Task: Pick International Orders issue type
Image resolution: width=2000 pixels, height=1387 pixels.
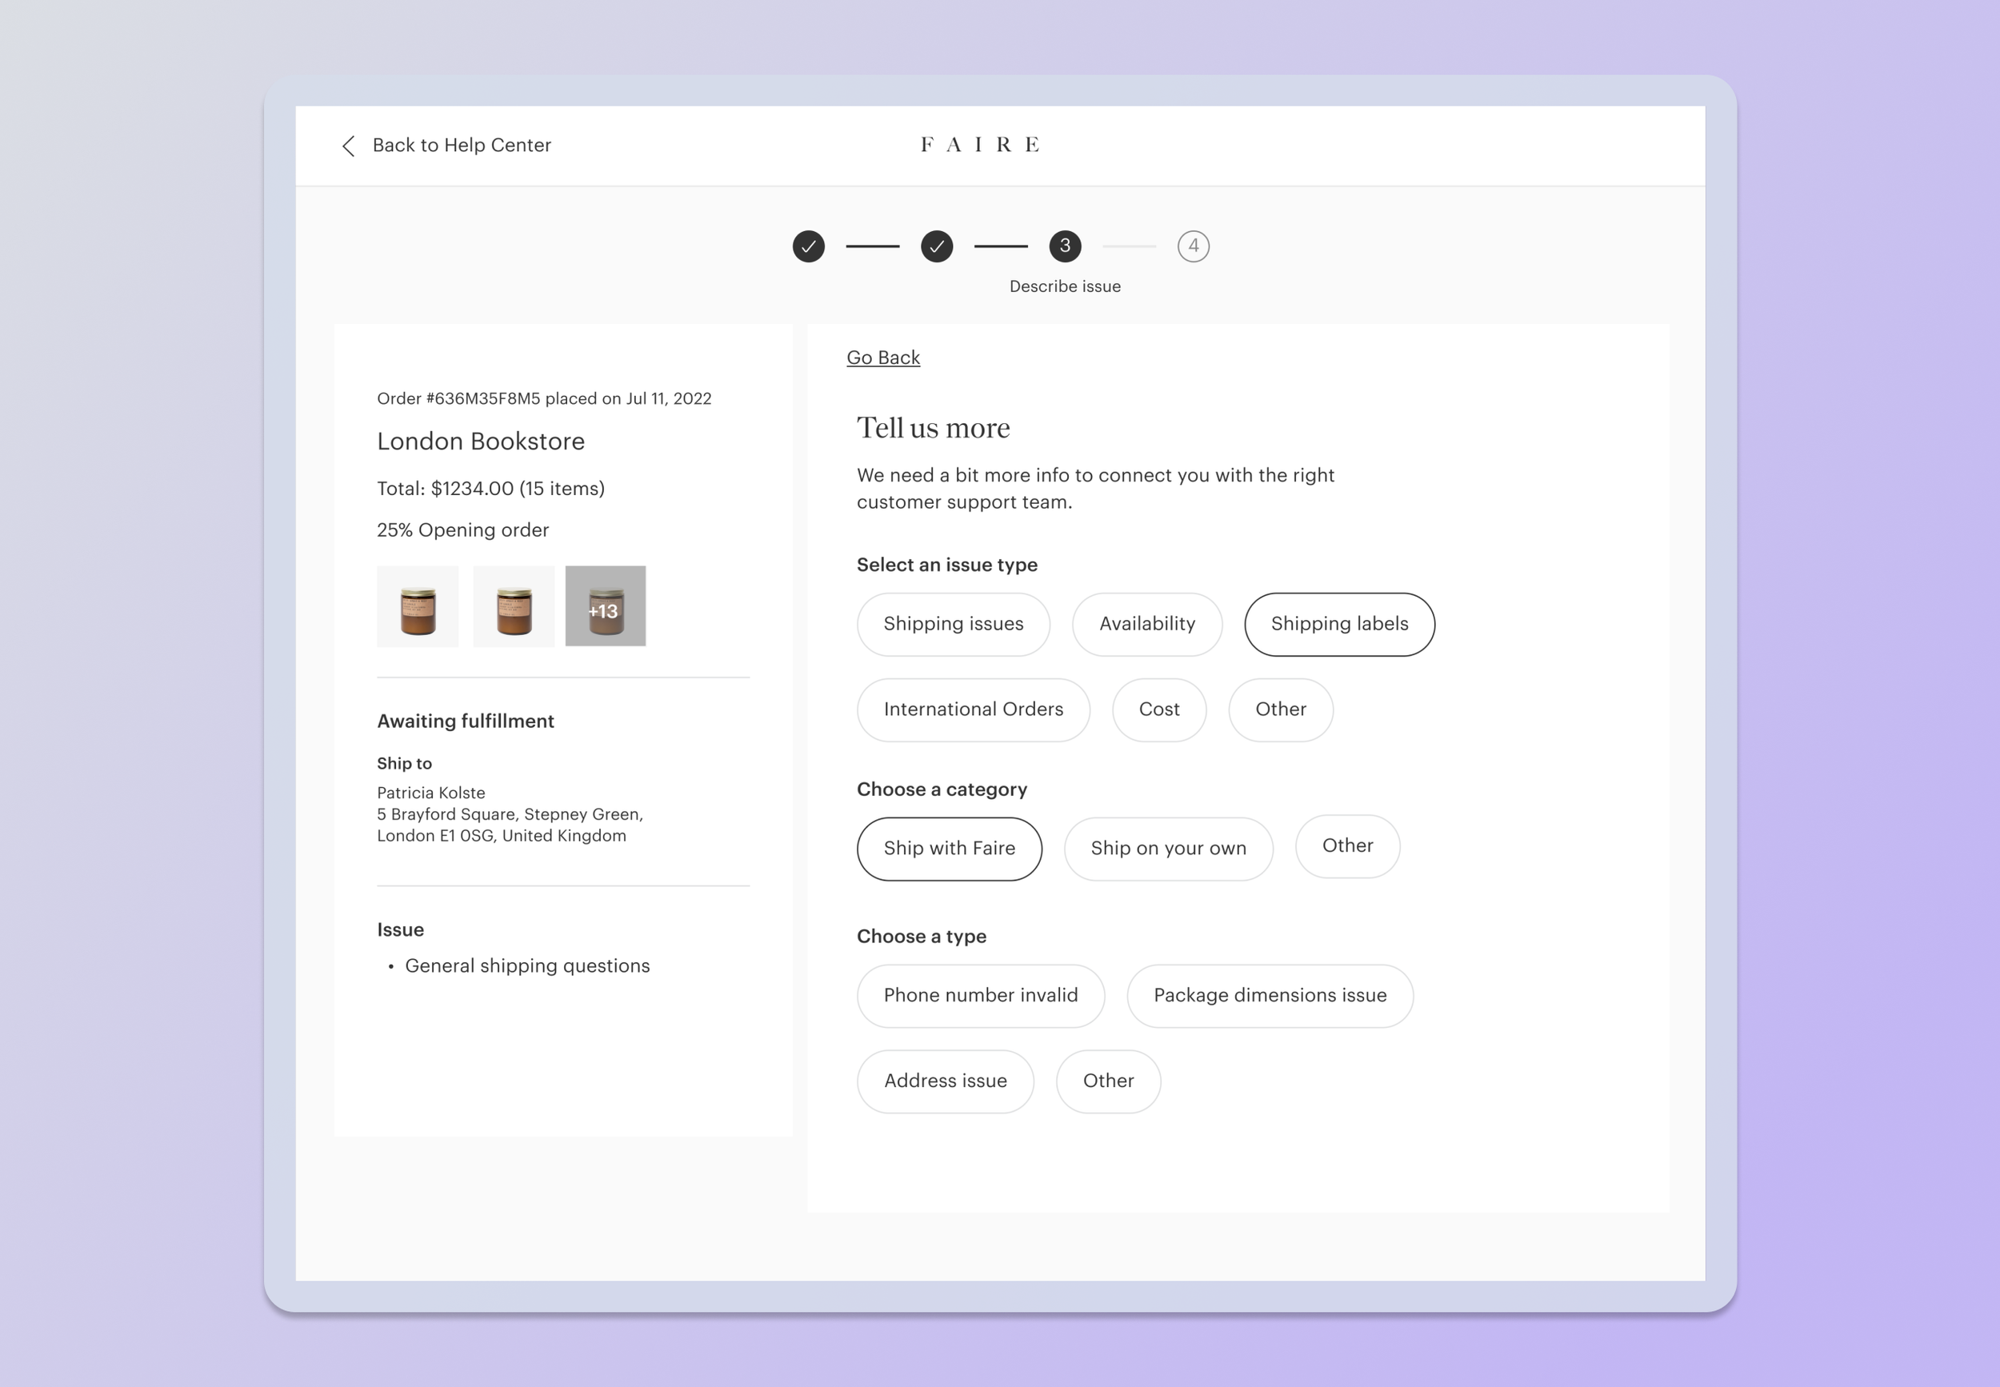Action: 973,710
